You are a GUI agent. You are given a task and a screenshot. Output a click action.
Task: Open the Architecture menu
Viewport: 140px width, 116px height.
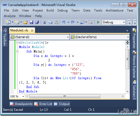pyautogui.click(x=115, y=10)
